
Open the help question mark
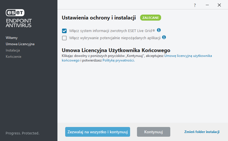point(195,5)
